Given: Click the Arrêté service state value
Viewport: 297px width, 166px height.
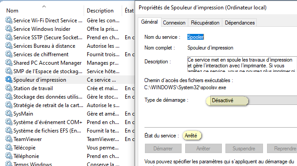Looking at the screenshot, I should point(191,136).
